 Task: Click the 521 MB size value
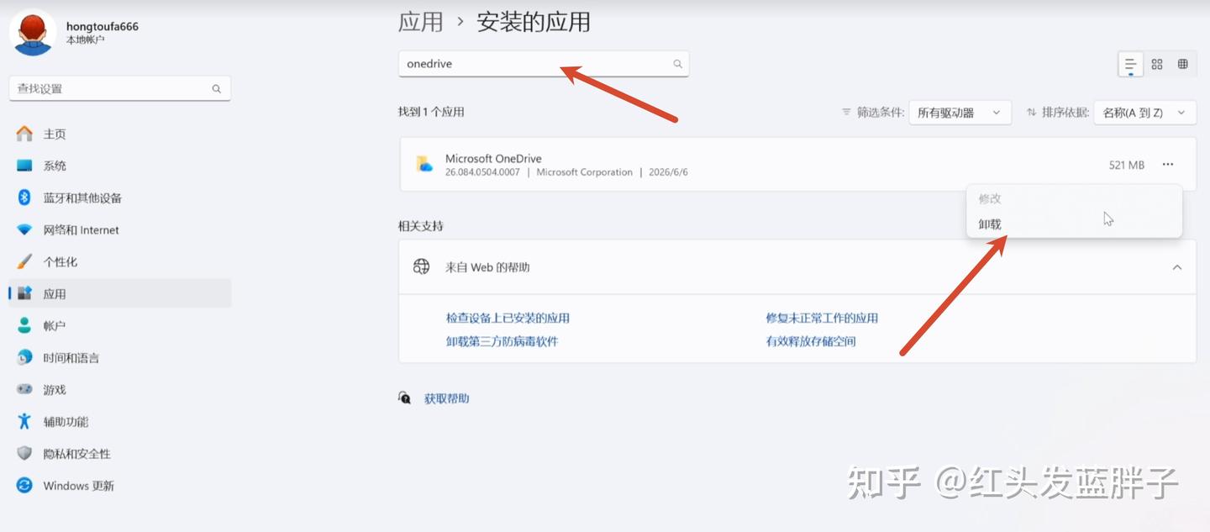pos(1127,165)
